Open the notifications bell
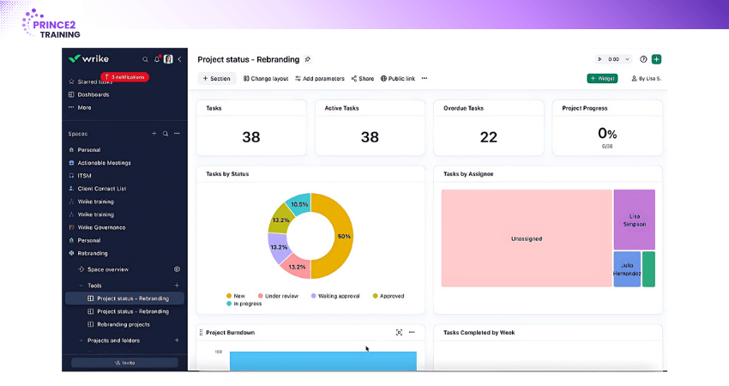The image size is (729, 386). point(157,59)
